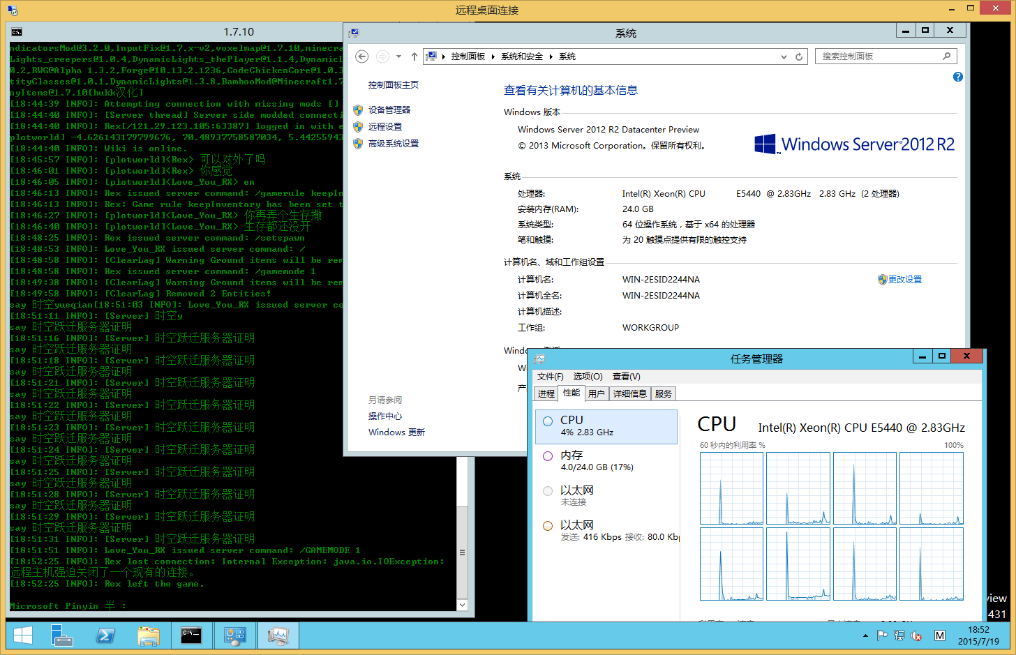Go back in the System window
The width and height of the screenshot is (1016, 655).
coord(361,57)
